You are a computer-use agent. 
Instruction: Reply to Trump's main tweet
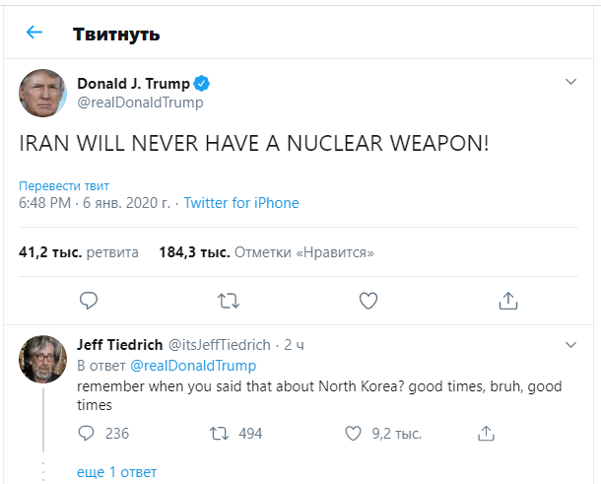click(88, 300)
